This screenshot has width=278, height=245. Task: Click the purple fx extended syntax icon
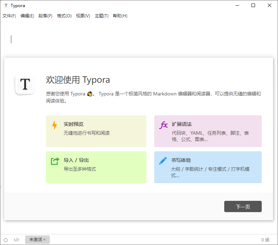tap(163, 125)
